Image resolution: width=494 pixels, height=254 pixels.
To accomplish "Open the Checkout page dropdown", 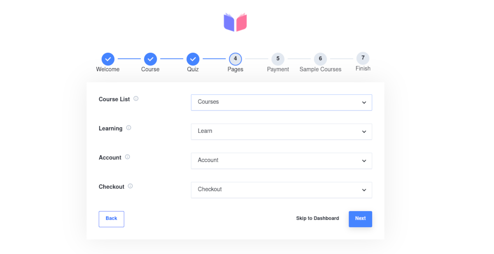I will pyautogui.click(x=282, y=190).
